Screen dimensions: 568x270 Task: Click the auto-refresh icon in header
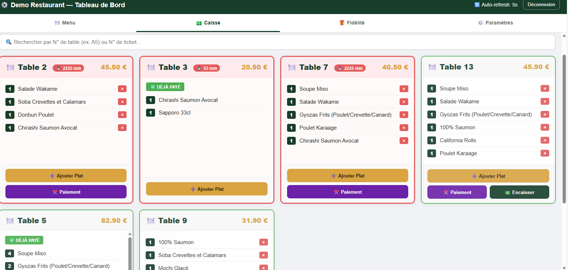tap(477, 5)
